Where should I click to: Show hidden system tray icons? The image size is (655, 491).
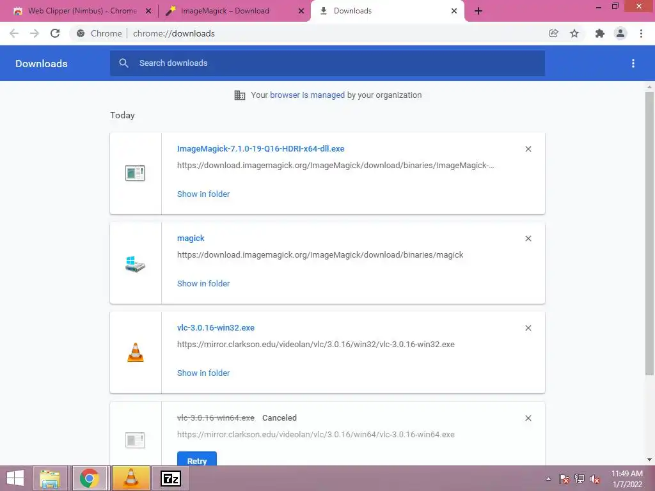[x=548, y=479]
